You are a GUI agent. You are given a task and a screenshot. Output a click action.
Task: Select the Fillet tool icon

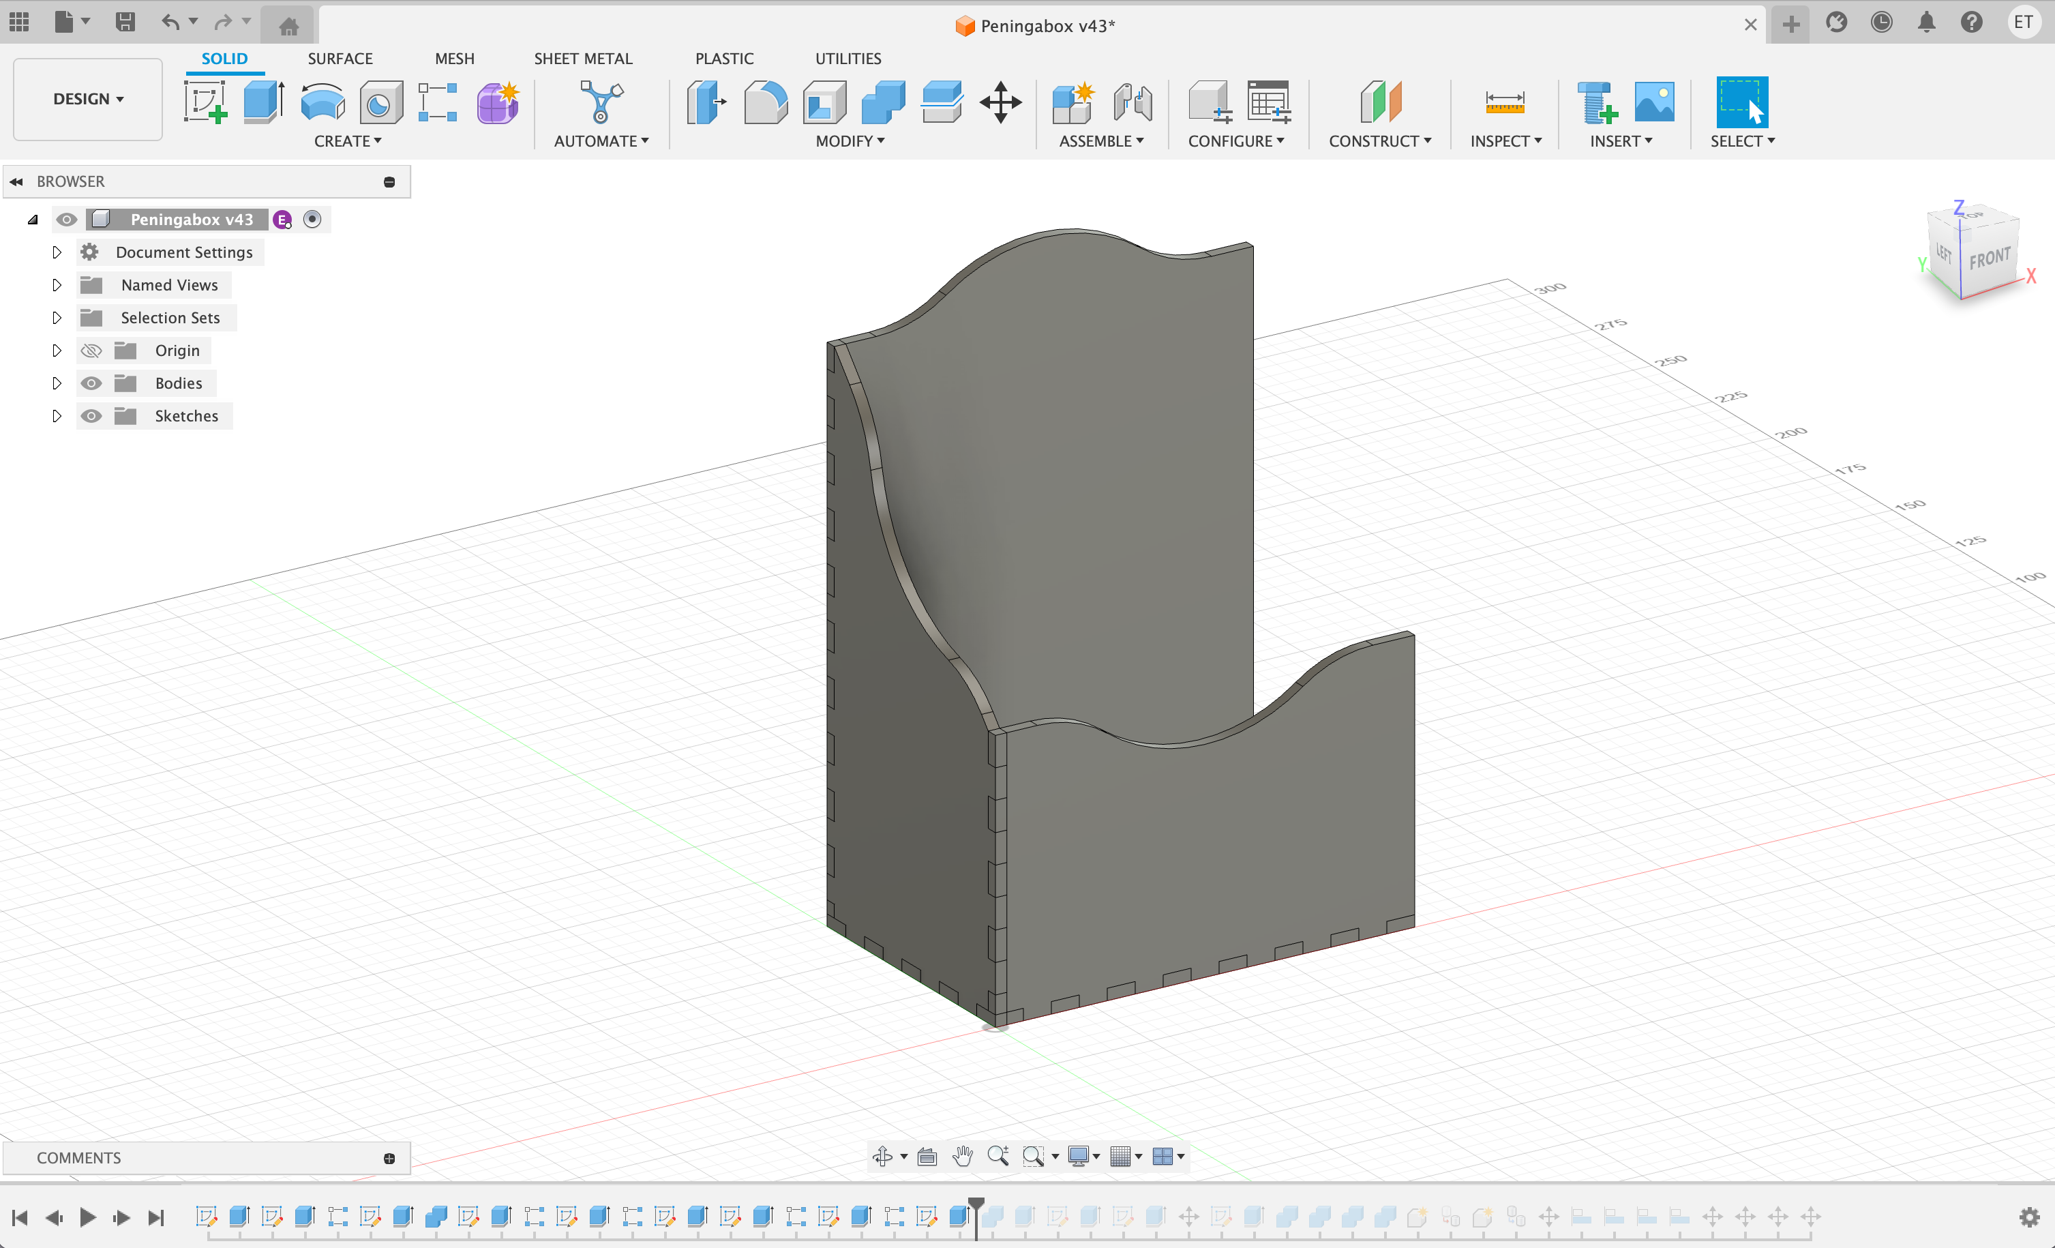point(766,102)
